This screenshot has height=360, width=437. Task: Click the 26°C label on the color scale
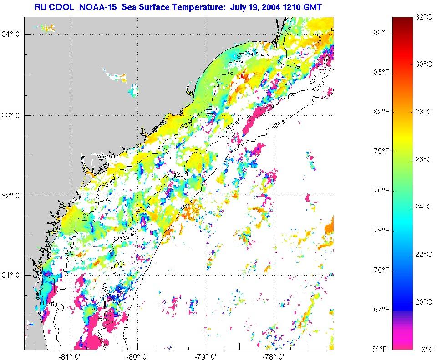point(423,159)
